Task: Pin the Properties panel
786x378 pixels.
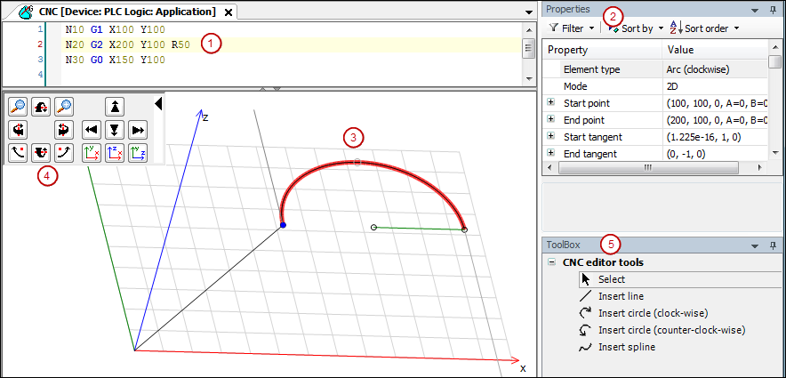Action: [x=774, y=9]
